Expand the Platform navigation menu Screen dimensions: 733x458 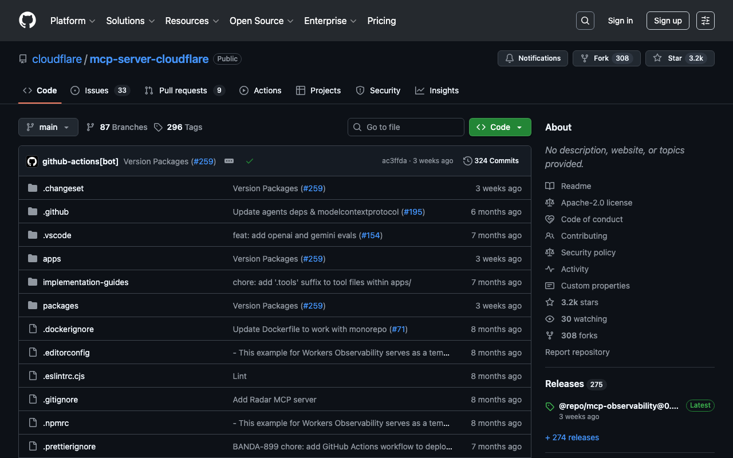click(73, 21)
